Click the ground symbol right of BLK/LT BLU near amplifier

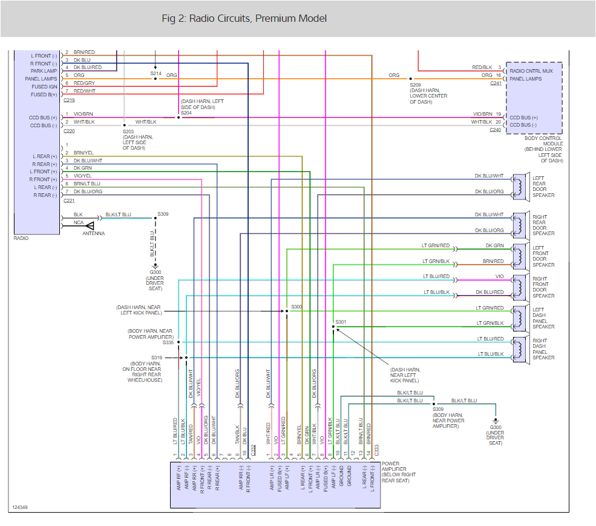tap(496, 419)
